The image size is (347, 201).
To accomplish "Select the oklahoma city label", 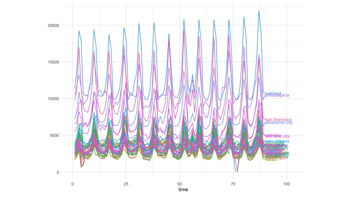I will coord(279,123).
